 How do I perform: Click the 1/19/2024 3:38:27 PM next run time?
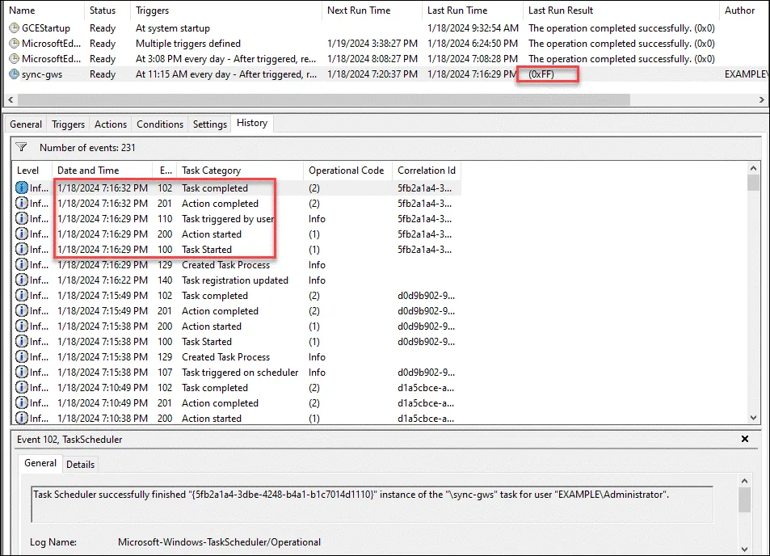click(372, 44)
